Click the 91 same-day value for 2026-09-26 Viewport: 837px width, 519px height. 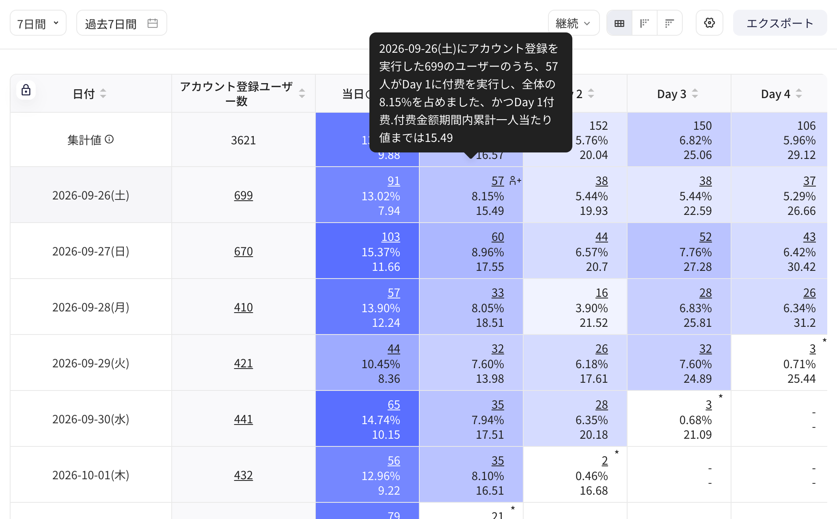[394, 181]
